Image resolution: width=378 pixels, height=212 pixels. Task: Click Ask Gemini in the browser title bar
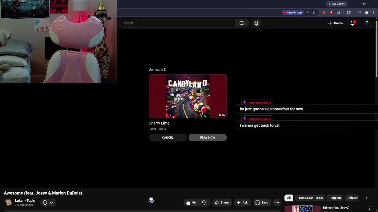point(336,4)
